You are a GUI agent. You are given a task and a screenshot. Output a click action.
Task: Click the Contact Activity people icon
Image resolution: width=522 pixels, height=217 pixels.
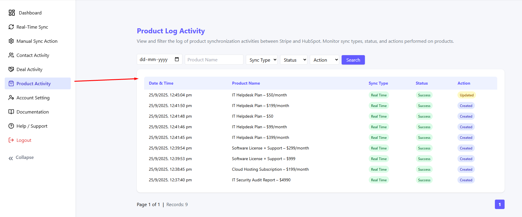(11, 55)
